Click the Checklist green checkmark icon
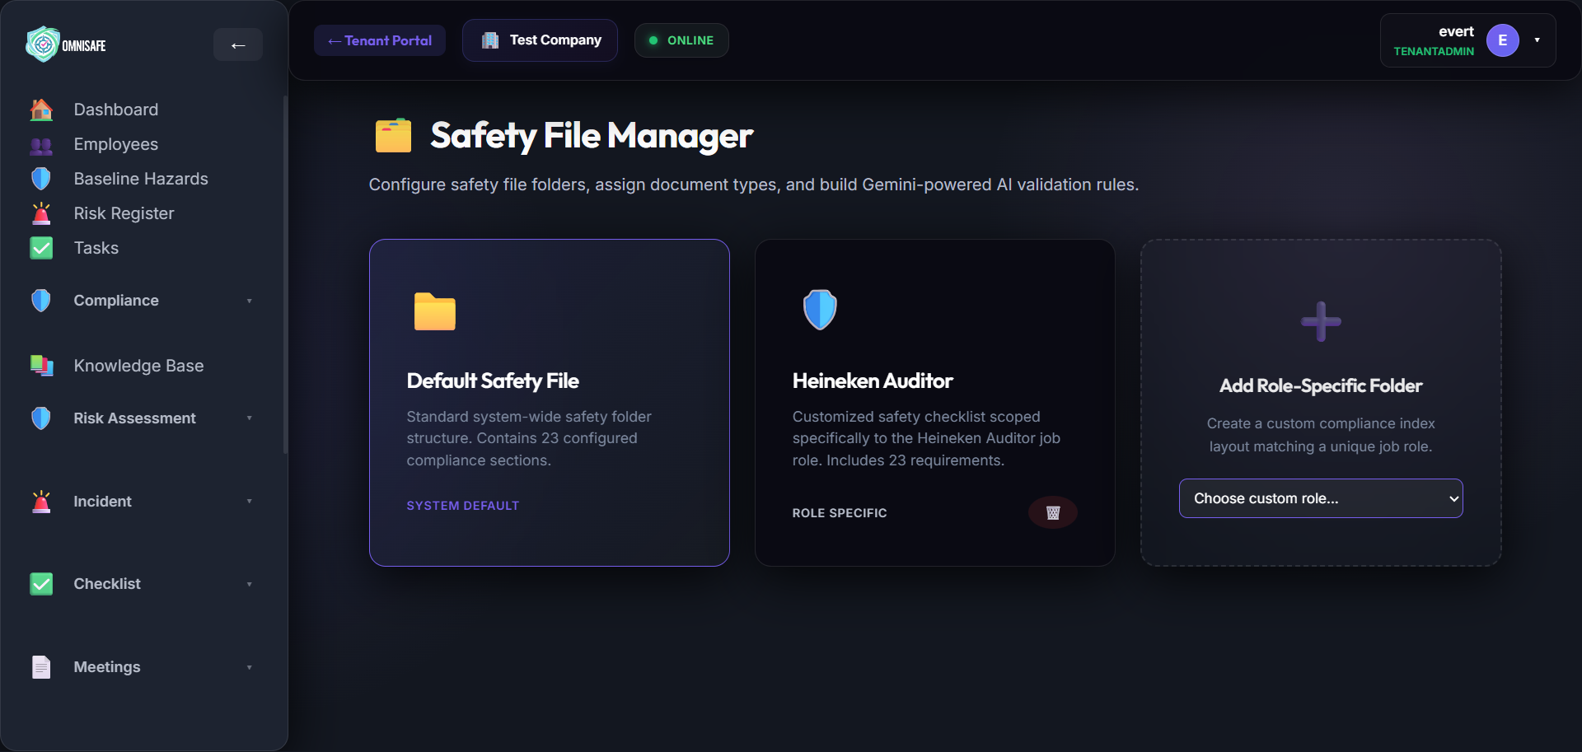1582x752 pixels. (41, 584)
